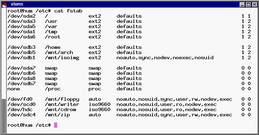Click the /dev/fd0 device entry
This screenshot has height=135, width=259.
[x=20, y=99]
